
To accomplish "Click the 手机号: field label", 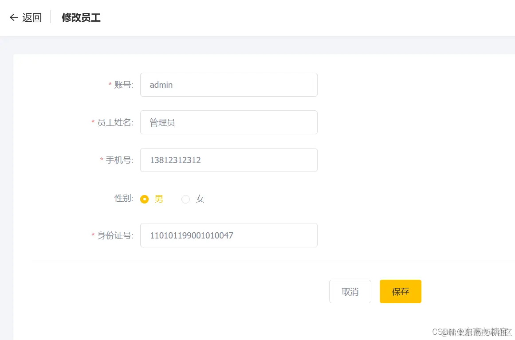I will pos(119,160).
